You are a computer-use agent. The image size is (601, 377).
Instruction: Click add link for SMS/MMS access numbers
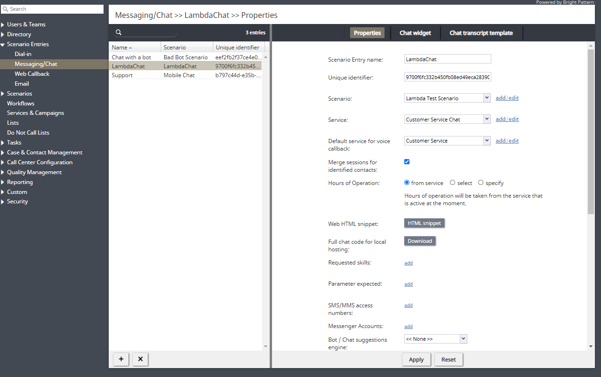point(409,305)
